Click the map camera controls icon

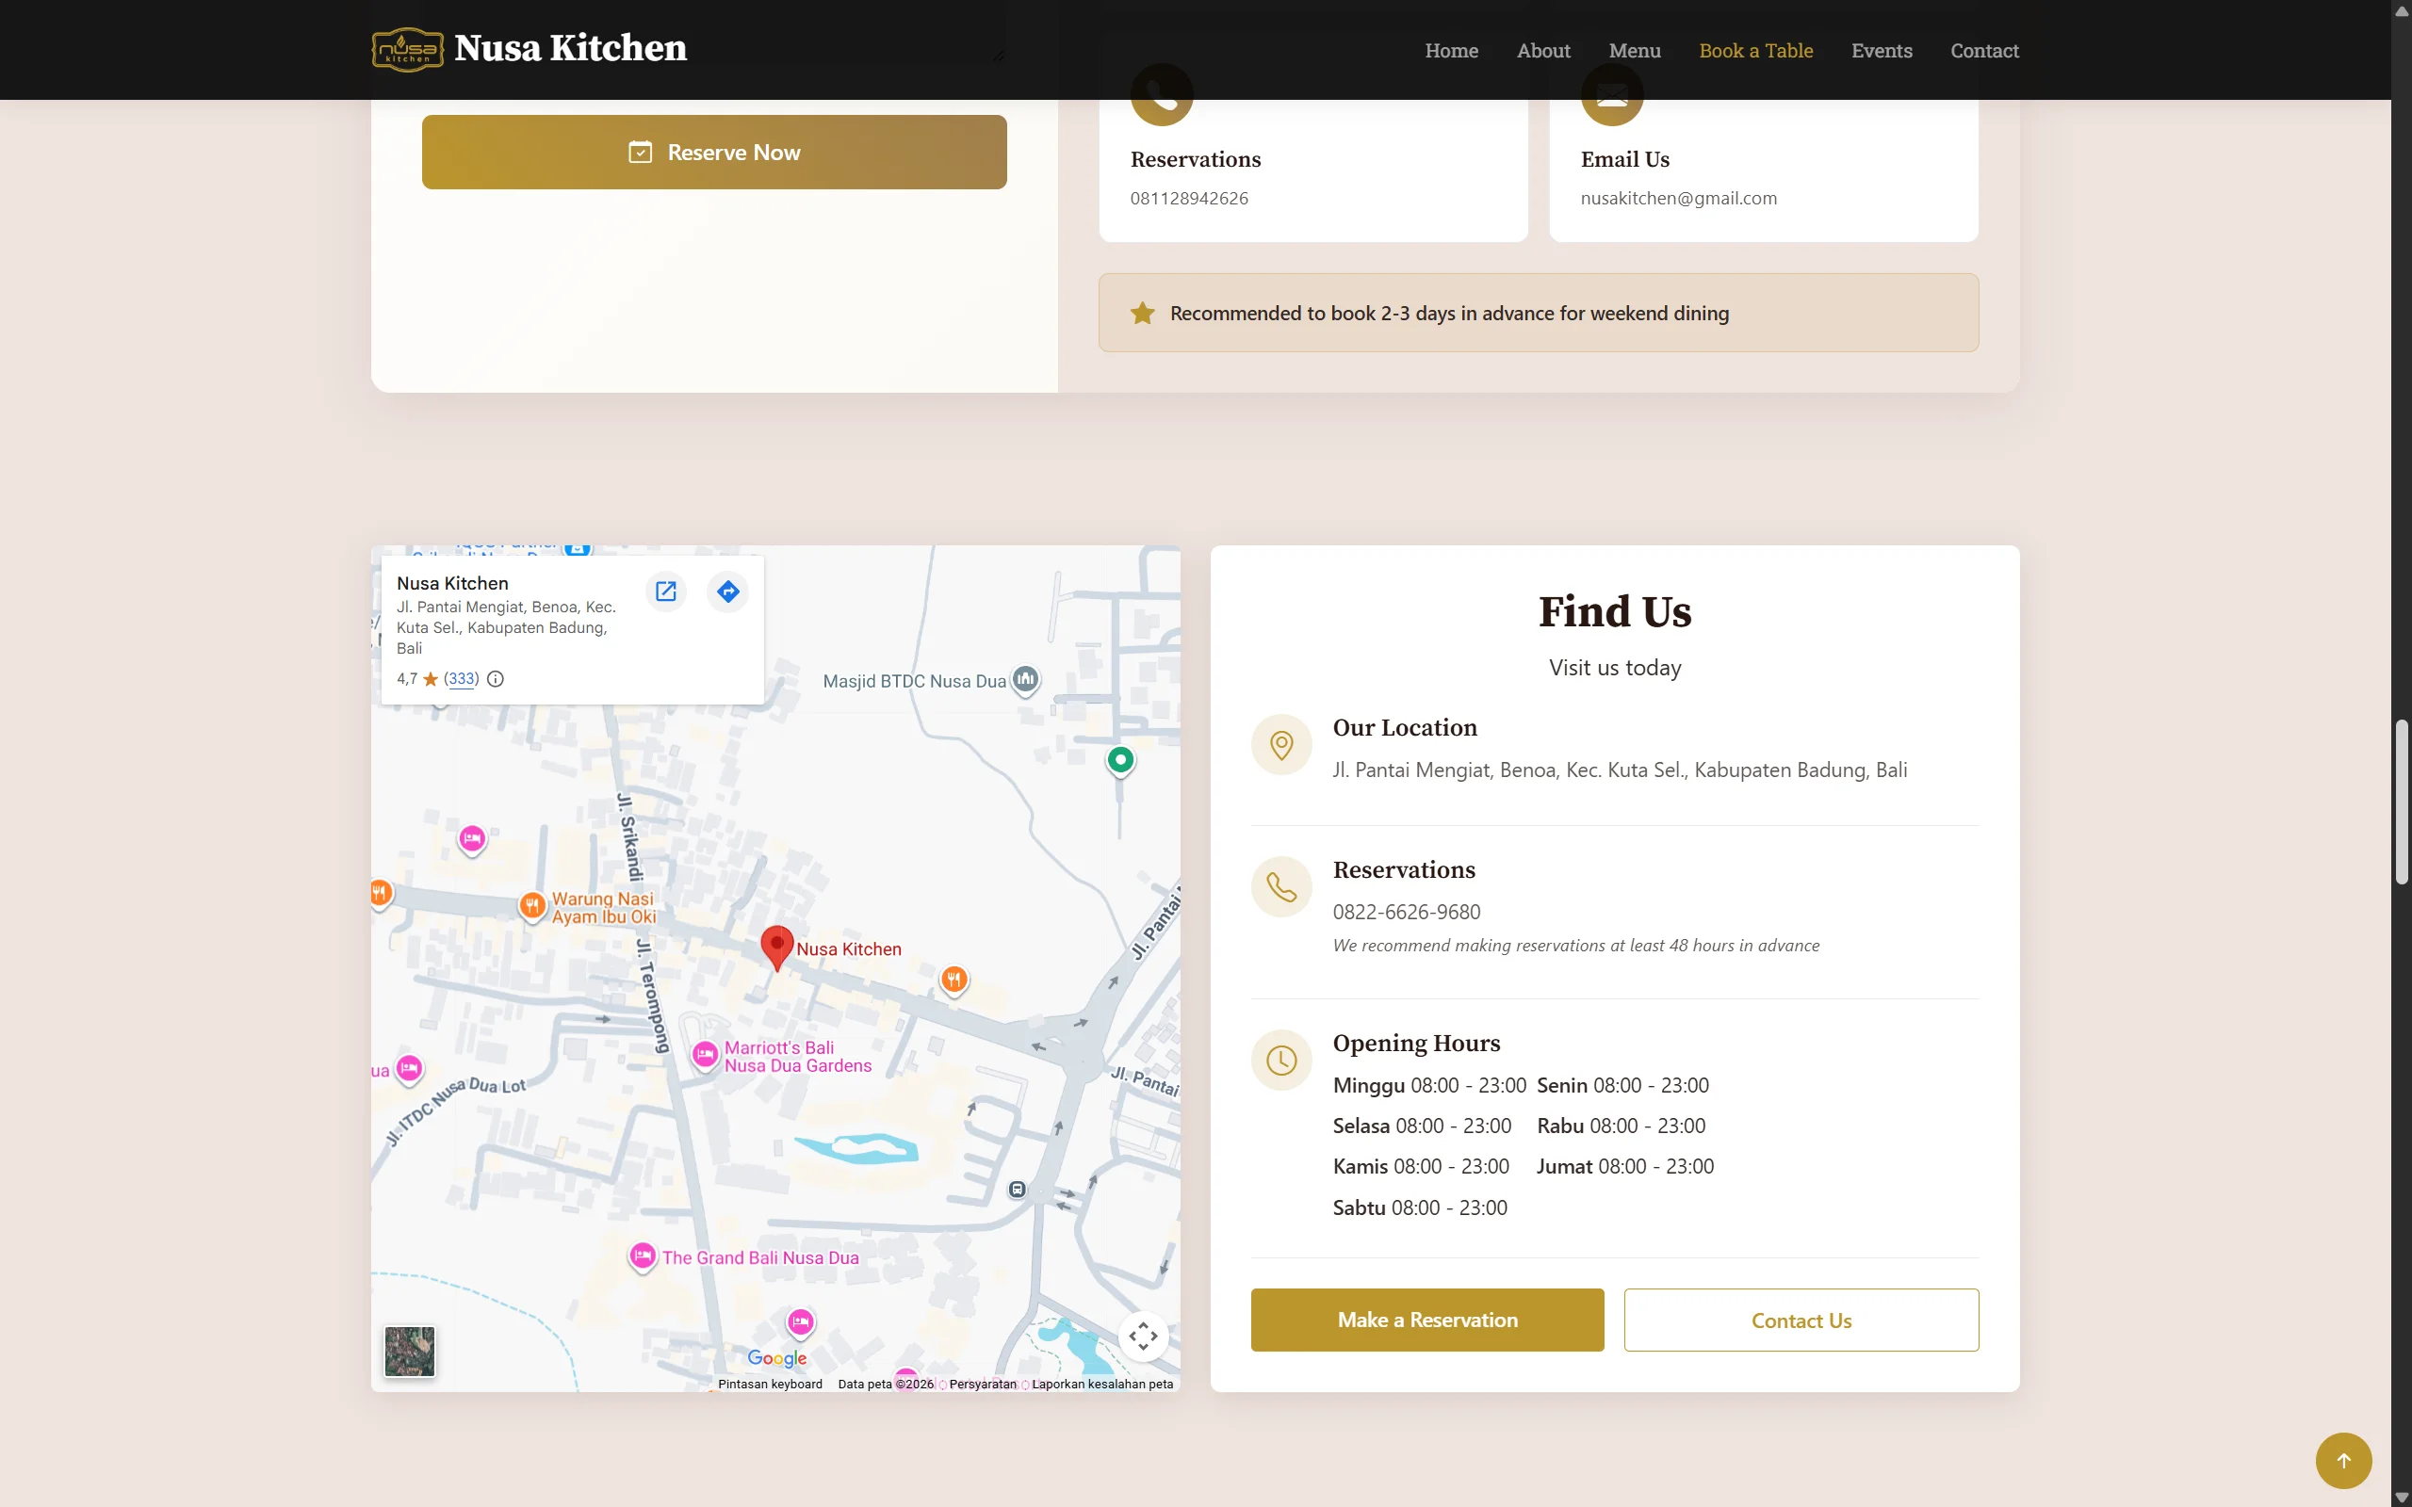pyautogui.click(x=1143, y=1336)
